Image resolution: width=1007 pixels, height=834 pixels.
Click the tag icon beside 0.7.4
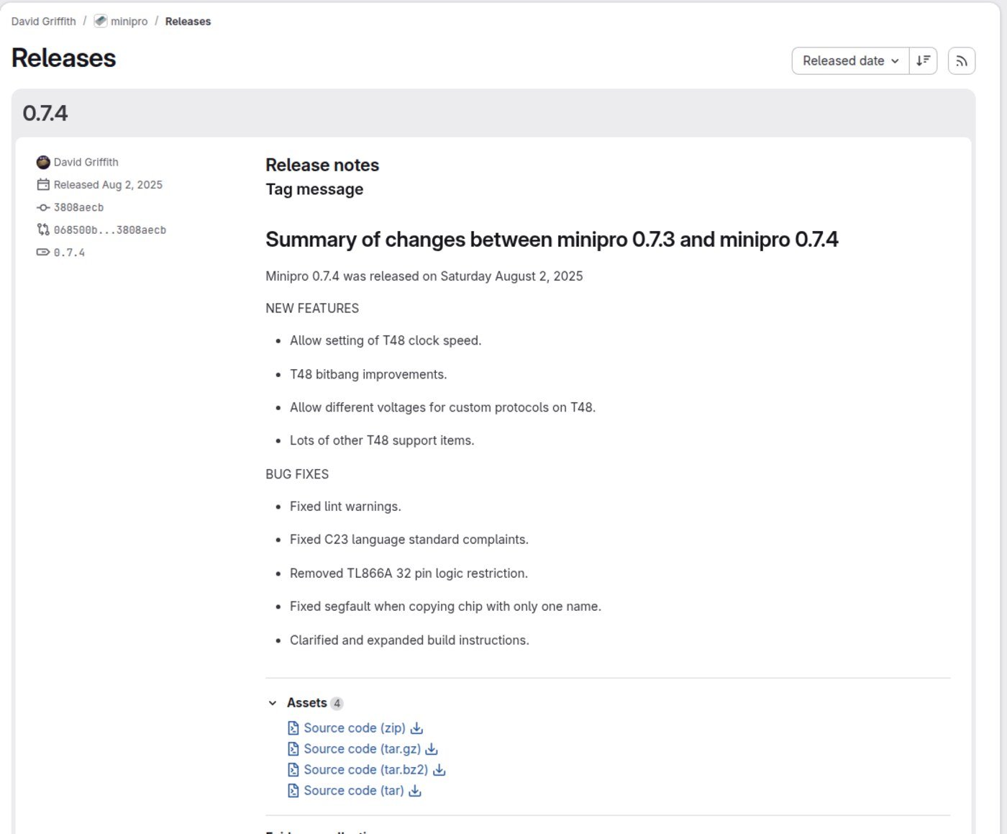click(43, 252)
